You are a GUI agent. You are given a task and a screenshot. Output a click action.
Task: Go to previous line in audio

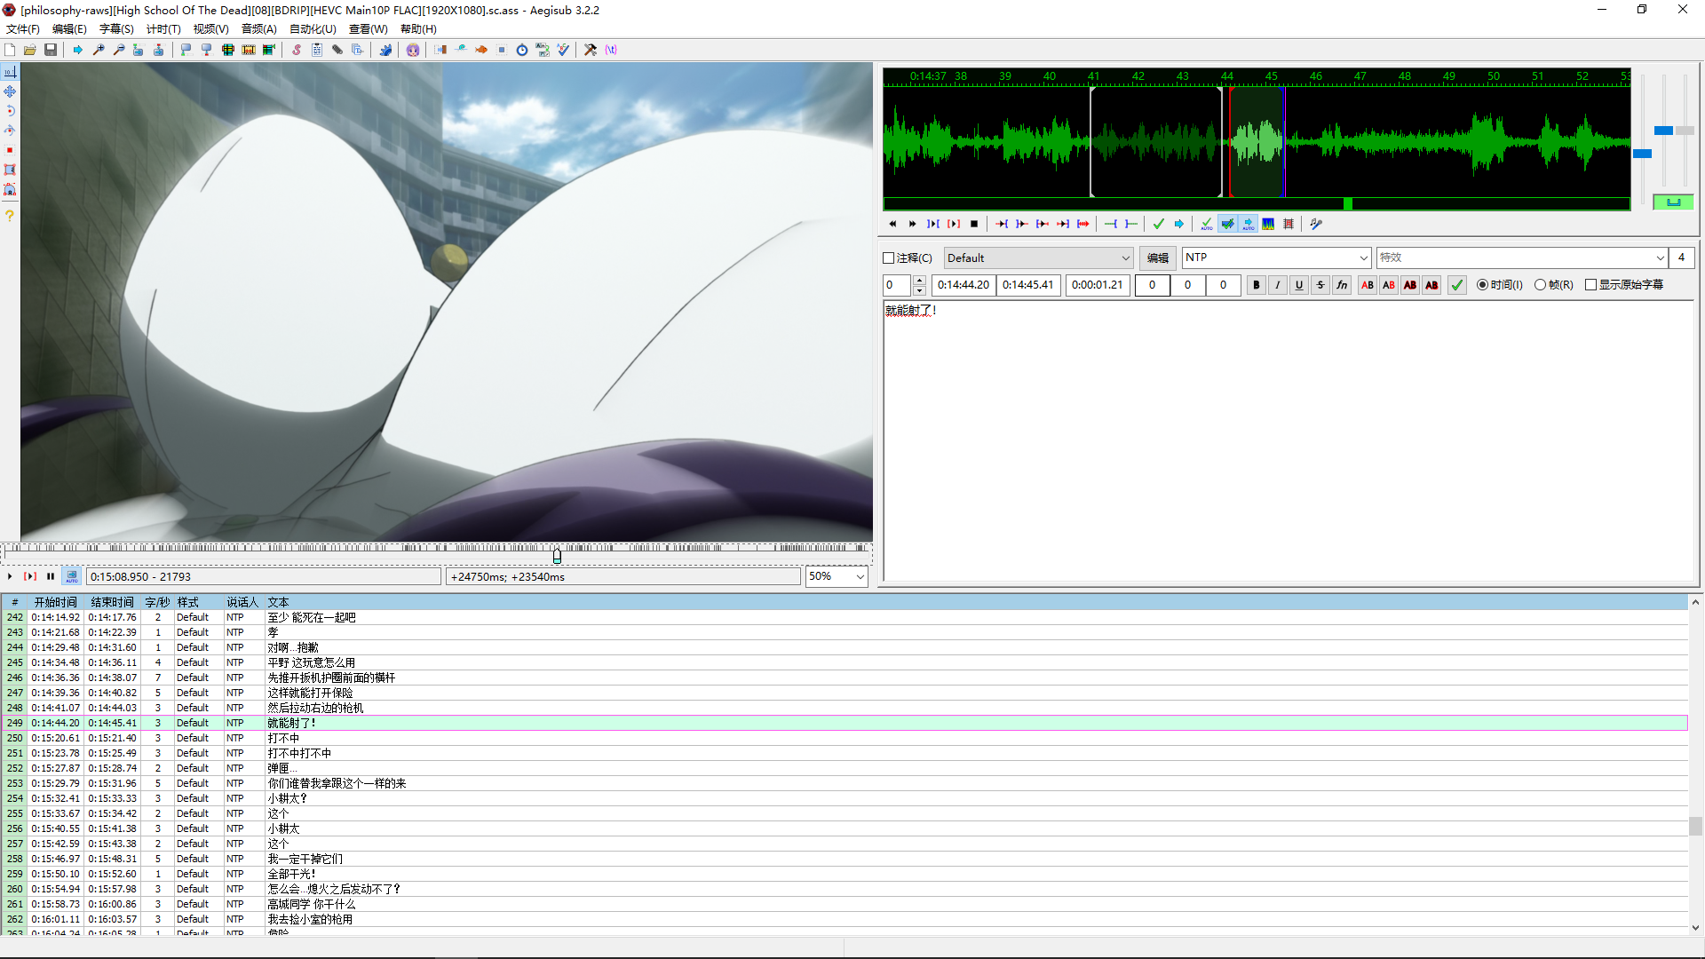point(892,224)
